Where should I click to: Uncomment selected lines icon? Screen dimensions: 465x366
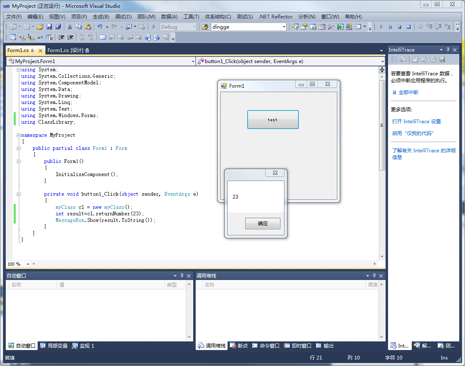91,37
